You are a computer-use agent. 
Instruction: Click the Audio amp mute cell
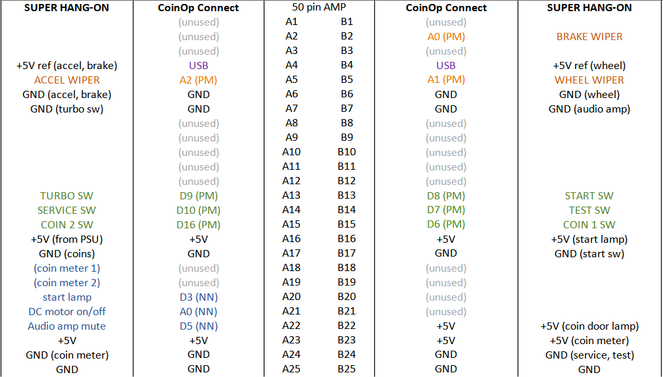(x=66, y=326)
